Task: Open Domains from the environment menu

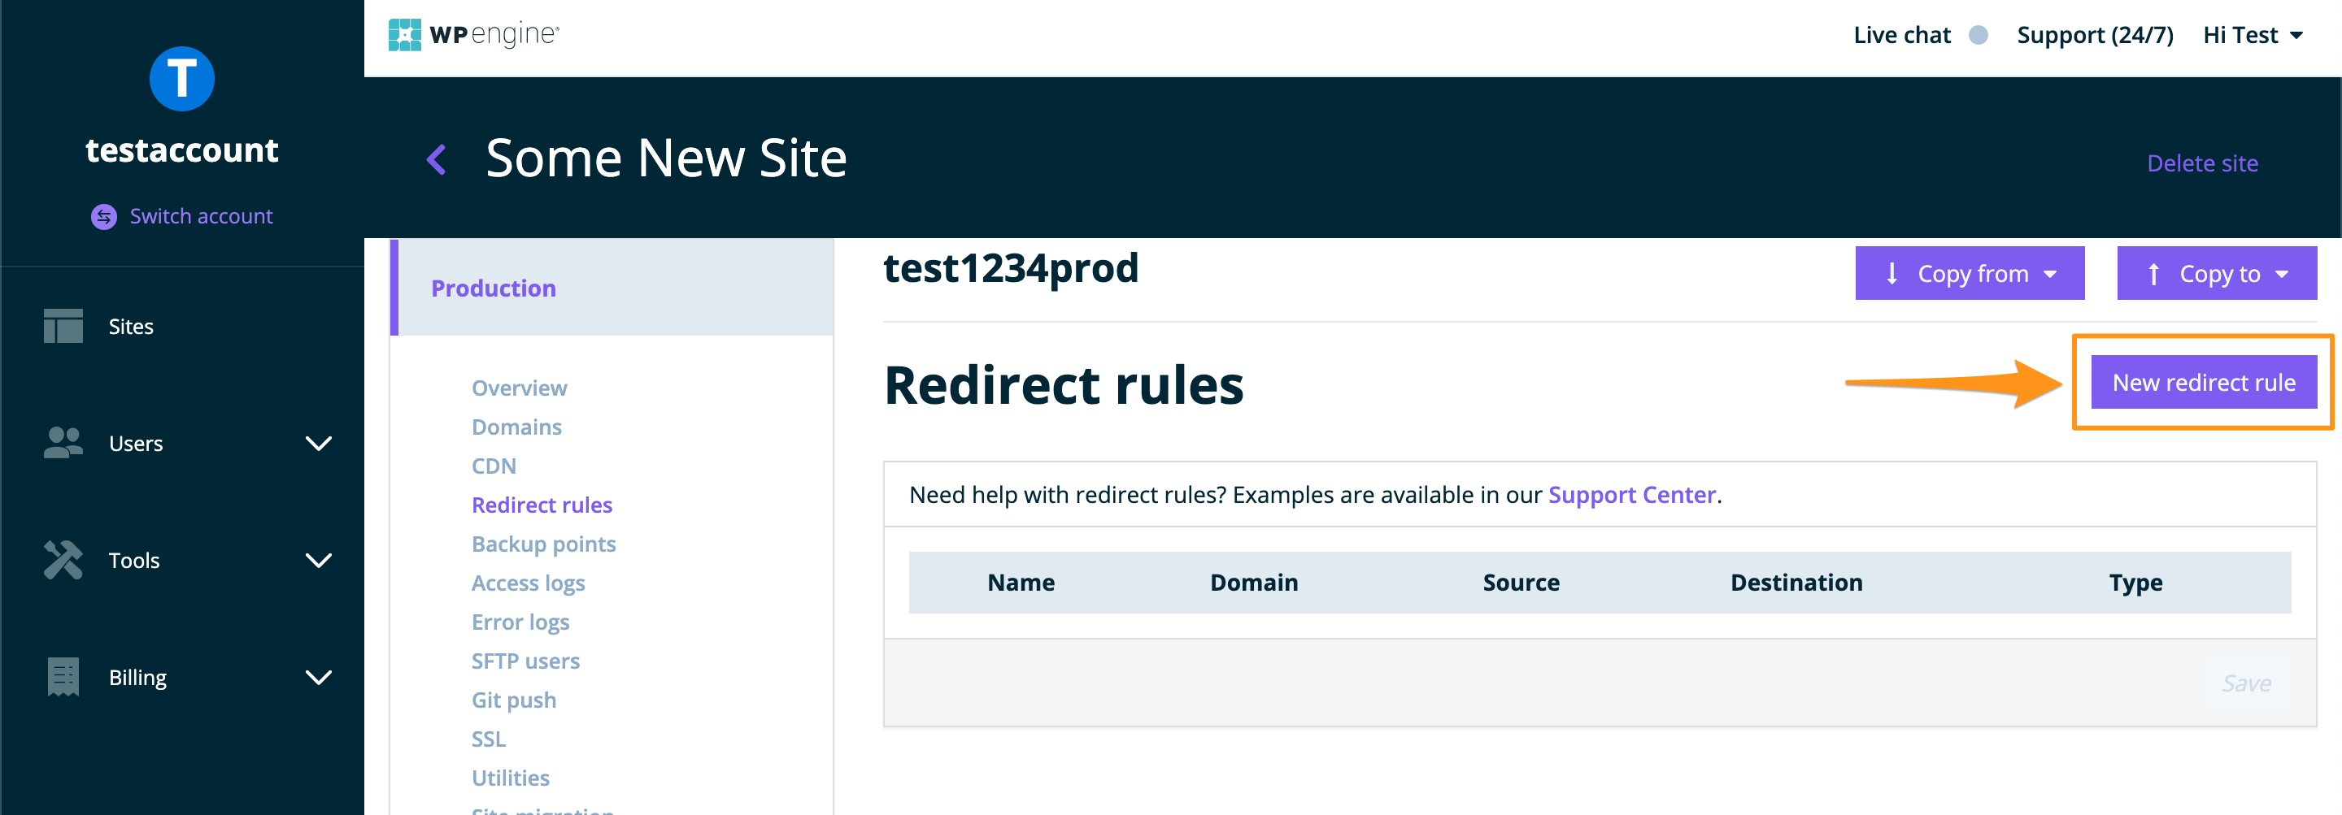Action: (516, 426)
